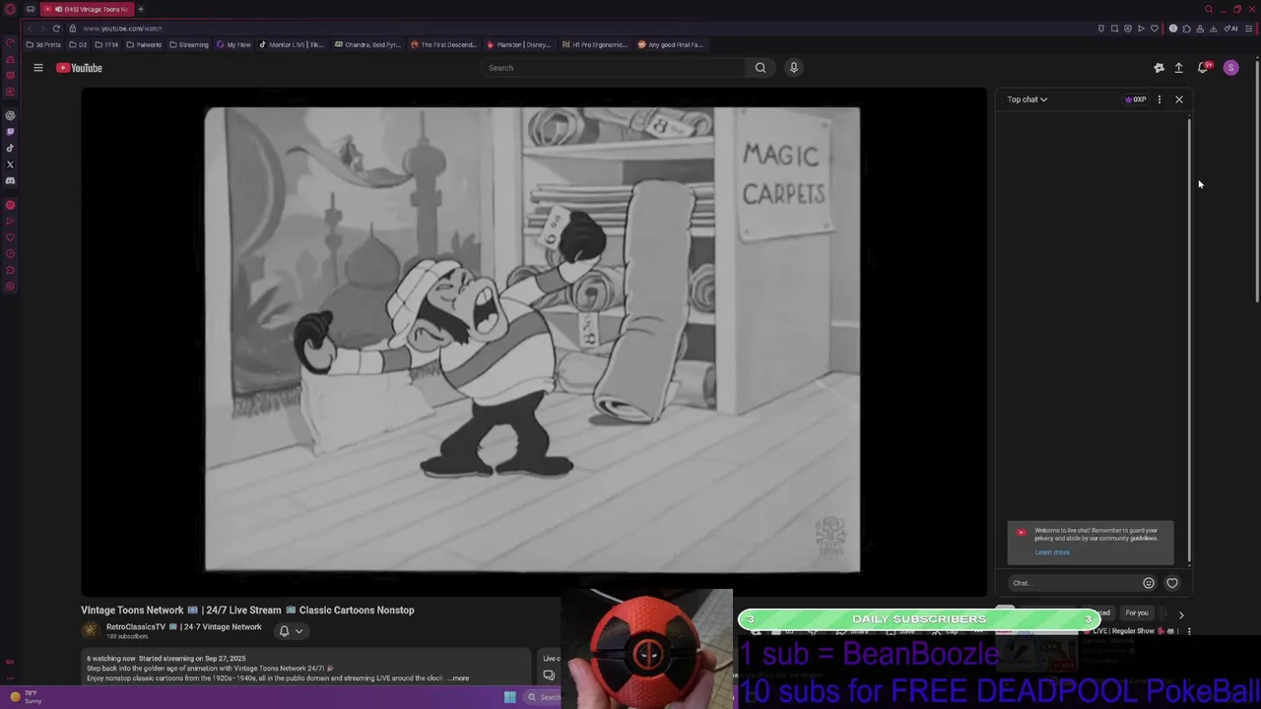
Task: Open Opera browser downloads icon
Action: pos(1213,29)
